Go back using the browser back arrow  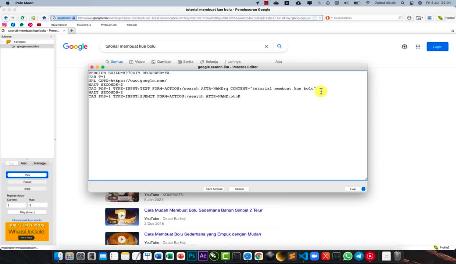click(6, 18)
